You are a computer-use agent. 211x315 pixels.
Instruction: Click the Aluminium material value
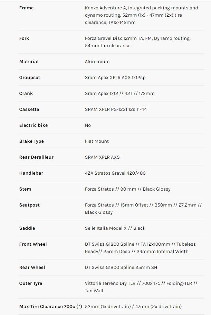97,62
